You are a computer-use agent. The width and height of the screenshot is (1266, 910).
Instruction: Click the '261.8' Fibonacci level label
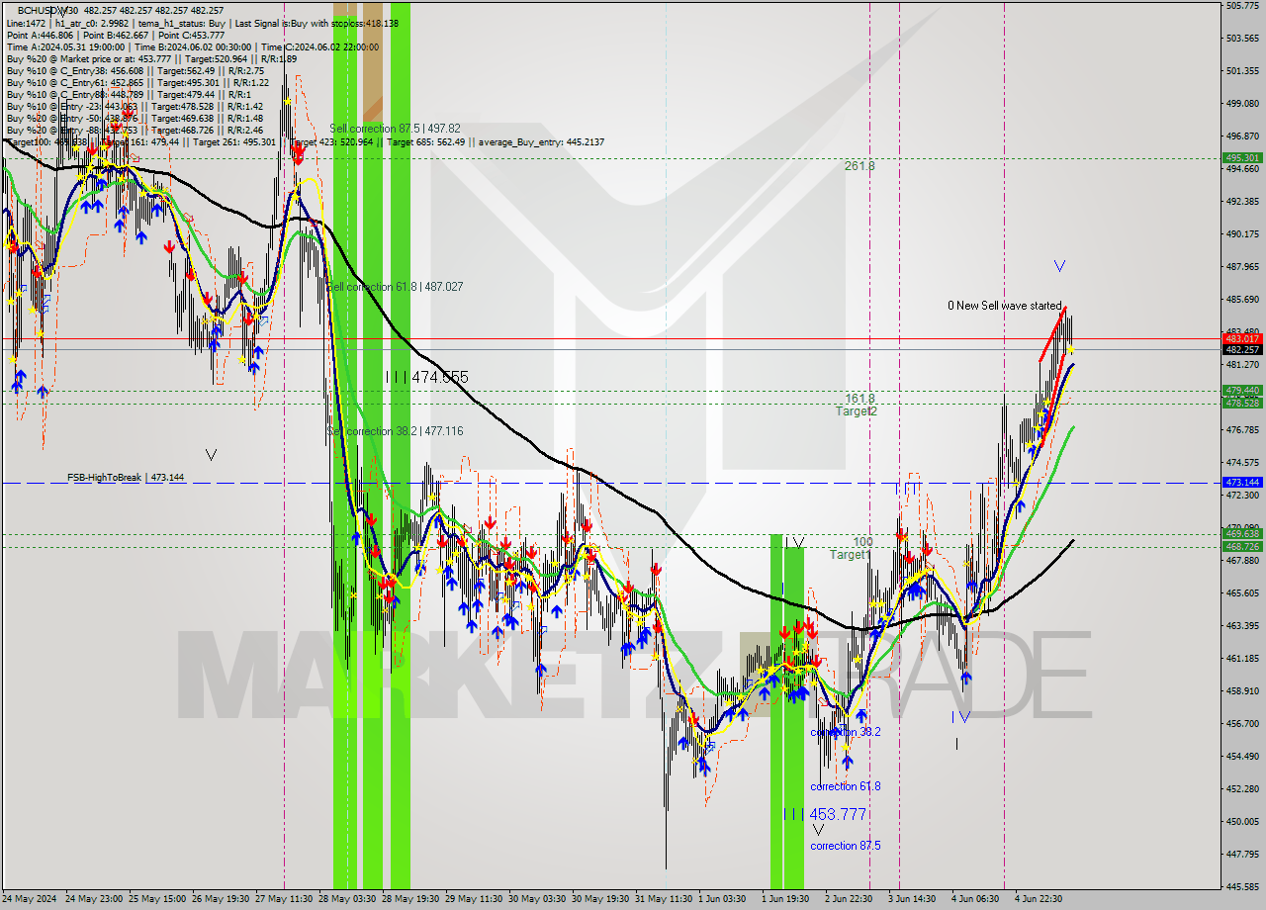click(859, 166)
